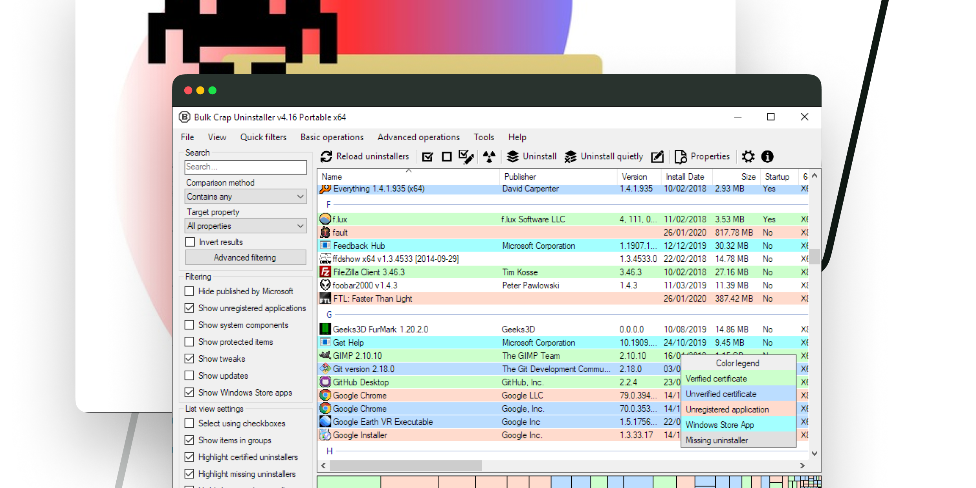Click the select all checkmark icon

pos(427,157)
